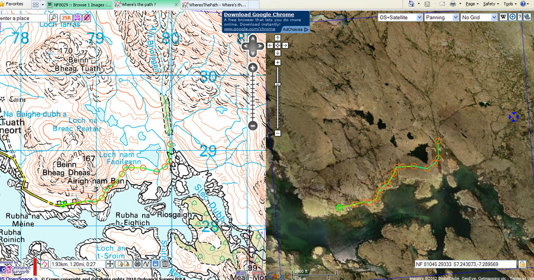
Task: Click the search magnifier next to place box
Action: [53, 18]
